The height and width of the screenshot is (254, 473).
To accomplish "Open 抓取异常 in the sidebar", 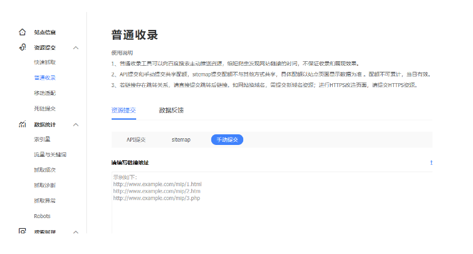I will tap(45, 201).
